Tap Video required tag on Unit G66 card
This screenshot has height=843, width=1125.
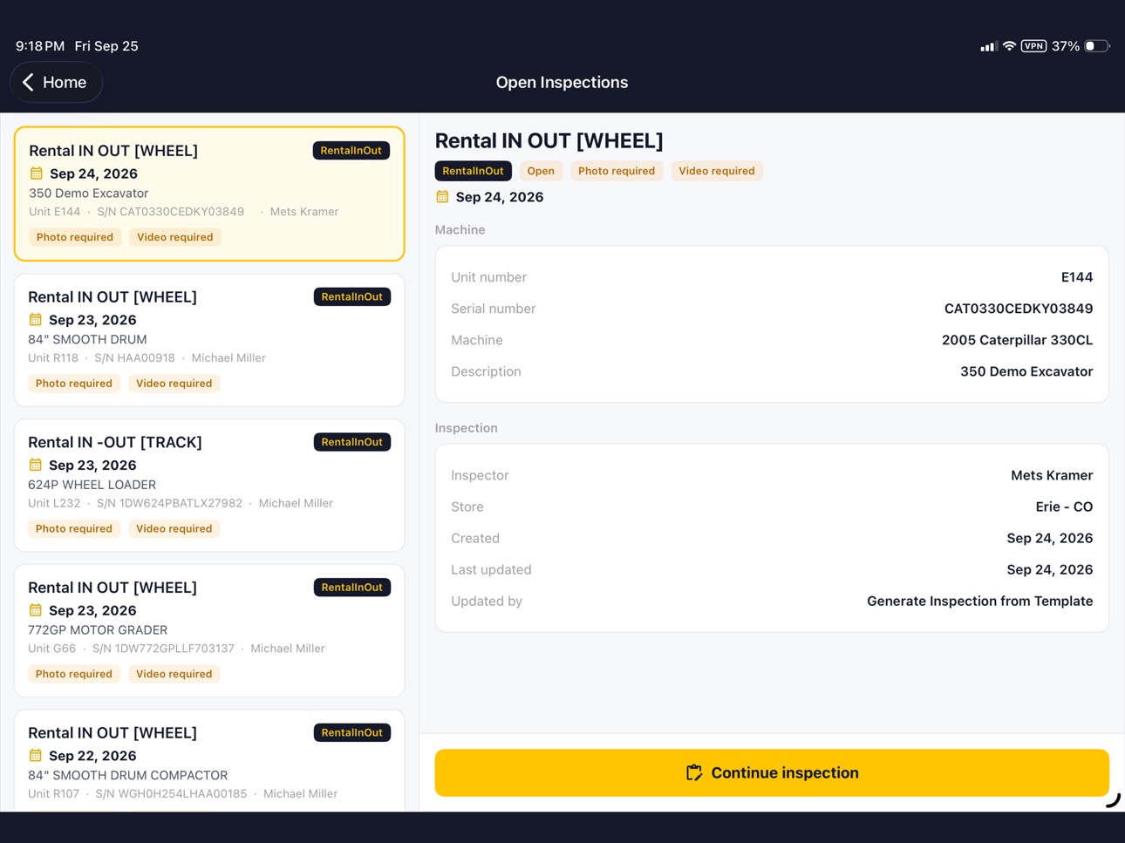(174, 674)
